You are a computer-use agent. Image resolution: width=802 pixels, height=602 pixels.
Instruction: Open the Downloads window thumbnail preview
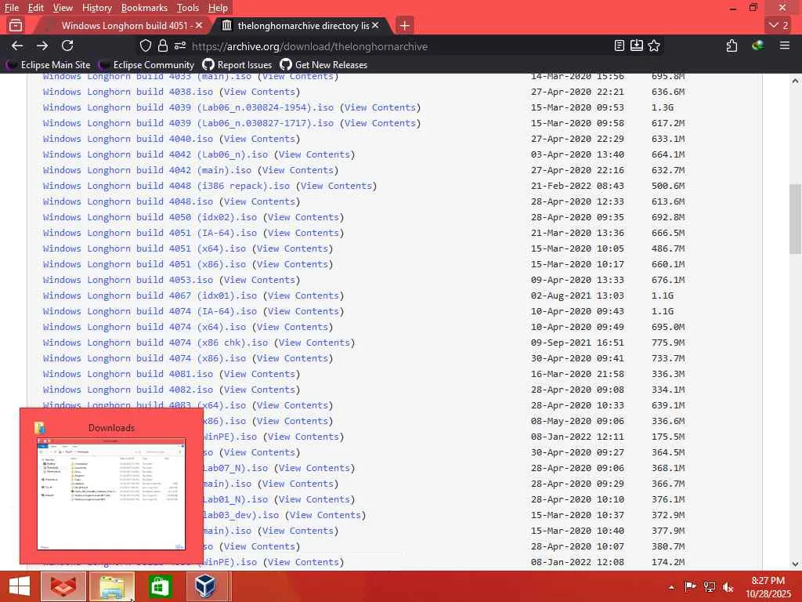tap(111, 494)
